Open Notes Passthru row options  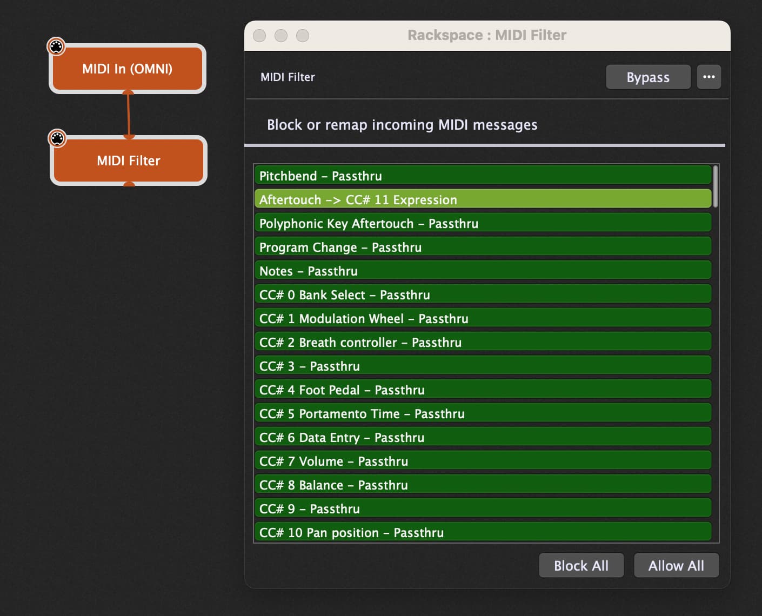tap(483, 271)
